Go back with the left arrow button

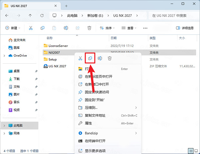7,16
